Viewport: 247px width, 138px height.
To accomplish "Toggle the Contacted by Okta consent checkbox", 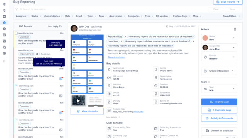I will pos(109,129).
